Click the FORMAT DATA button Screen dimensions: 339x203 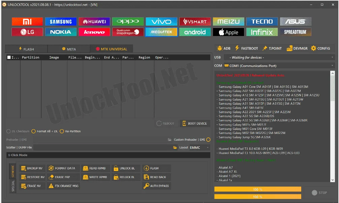[x=63, y=168]
